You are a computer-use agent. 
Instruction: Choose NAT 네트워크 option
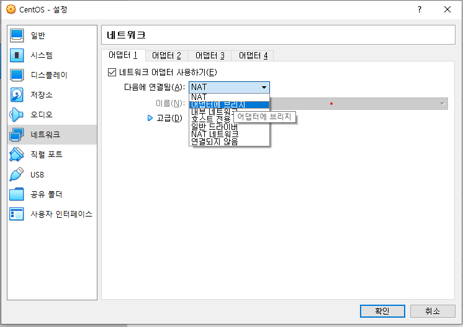(x=229, y=134)
